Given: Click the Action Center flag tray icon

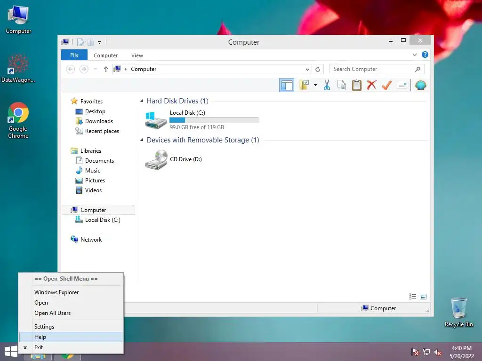Looking at the screenshot, I should [x=415, y=352].
